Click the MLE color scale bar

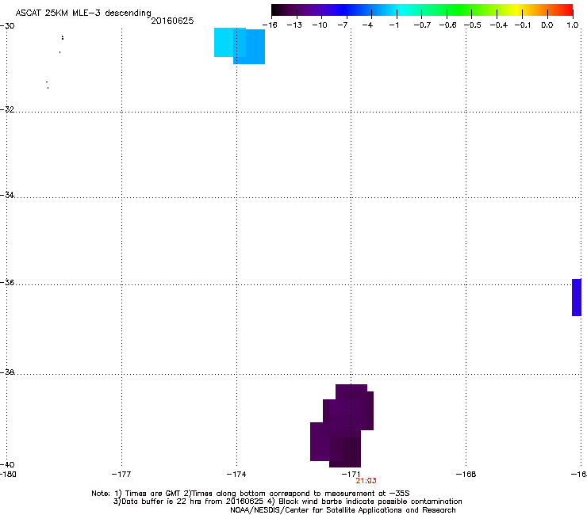click(422, 10)
